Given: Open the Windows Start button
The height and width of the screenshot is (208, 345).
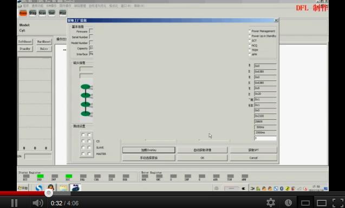Looking at the screenshot, I should click(x=23, y=188).
